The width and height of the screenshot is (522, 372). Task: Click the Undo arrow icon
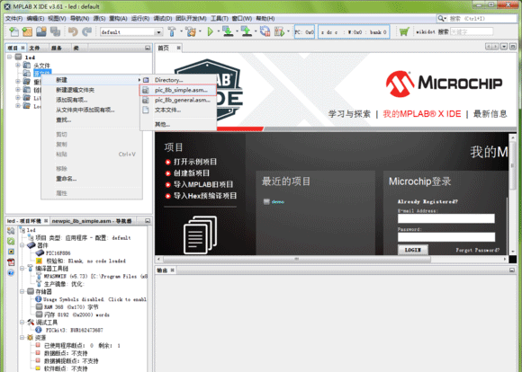pos(73,32)
